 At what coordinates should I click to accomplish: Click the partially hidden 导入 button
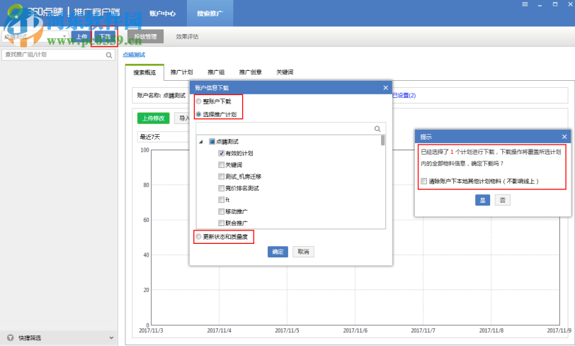pos(183,118)
